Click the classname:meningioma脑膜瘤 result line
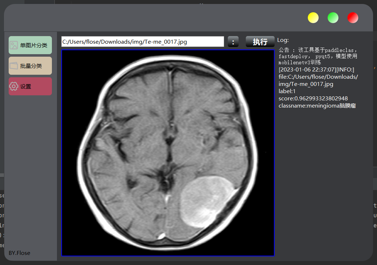Viewport: 377px width, 265px height. click(x=317, y=106)
